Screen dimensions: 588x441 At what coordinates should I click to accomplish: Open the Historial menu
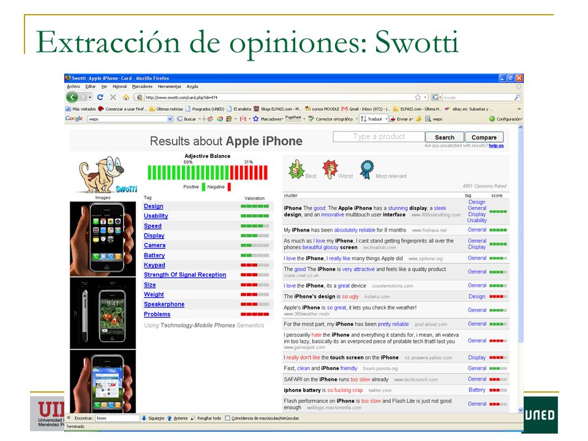point(119,86)
